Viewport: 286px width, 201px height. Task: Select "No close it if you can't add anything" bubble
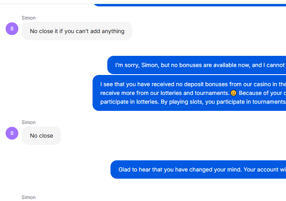pos(77,31)
